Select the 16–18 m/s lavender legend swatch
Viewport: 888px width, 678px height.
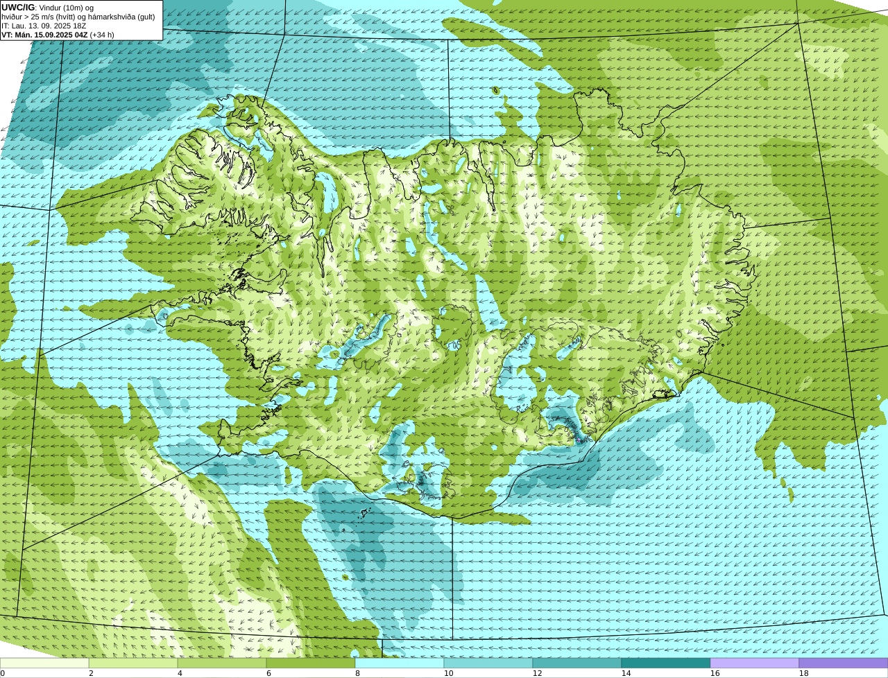(x=755, y=663)
